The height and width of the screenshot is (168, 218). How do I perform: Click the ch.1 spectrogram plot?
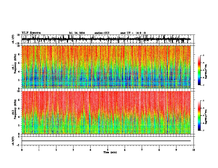106,67
